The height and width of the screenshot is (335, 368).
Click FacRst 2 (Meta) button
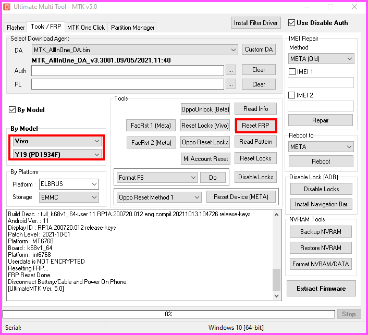[151, 142]
